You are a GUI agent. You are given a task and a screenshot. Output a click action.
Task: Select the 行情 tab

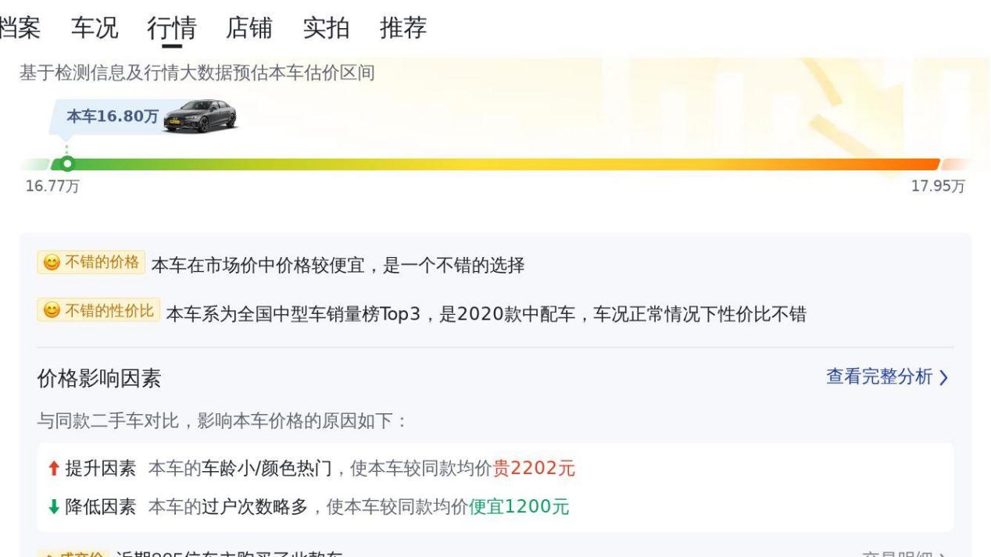(x=171, y=28)
